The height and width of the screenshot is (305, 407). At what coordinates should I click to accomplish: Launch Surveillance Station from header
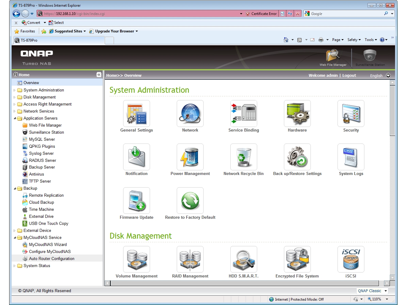tap(370, 58)
